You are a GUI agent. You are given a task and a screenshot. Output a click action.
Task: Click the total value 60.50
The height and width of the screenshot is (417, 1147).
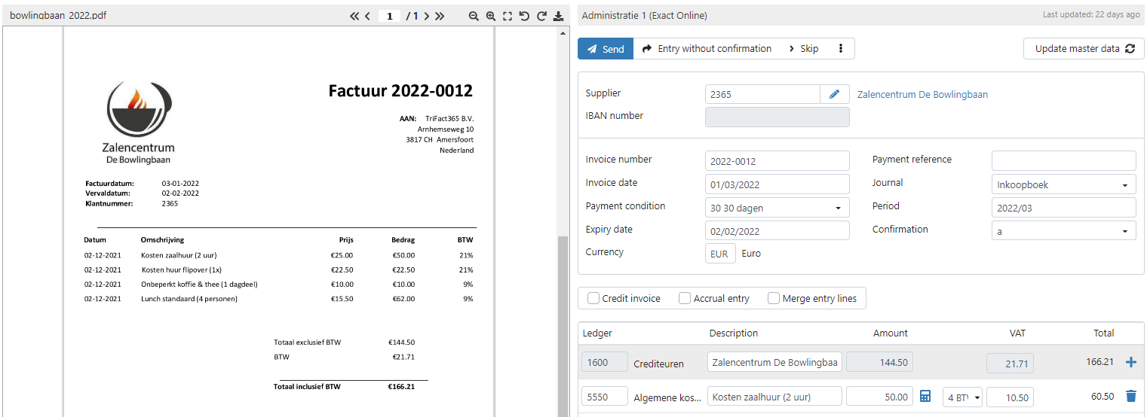click(x=1101, y=396)
